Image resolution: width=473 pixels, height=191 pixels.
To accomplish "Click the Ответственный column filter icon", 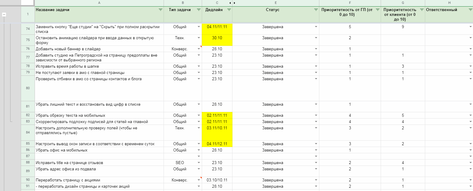I will [x=470, y=10].
